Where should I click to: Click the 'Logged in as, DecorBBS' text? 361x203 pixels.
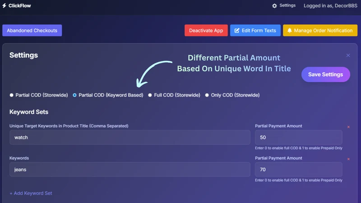click(x=330, y=6)
